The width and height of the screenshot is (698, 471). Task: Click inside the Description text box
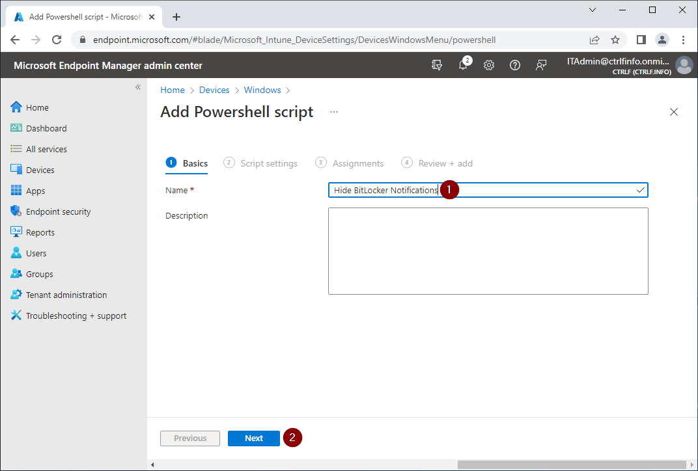pos(488,250)
